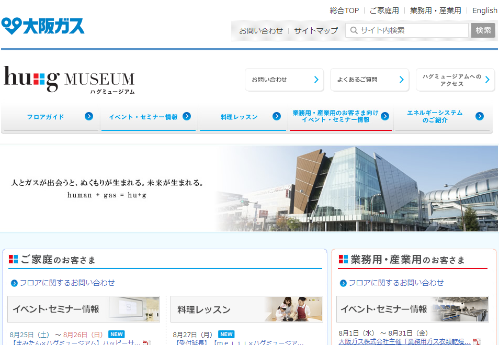
Task: Open 業務用・産業用のお客さま向けイベント tab
Action: tap(341, 117)
